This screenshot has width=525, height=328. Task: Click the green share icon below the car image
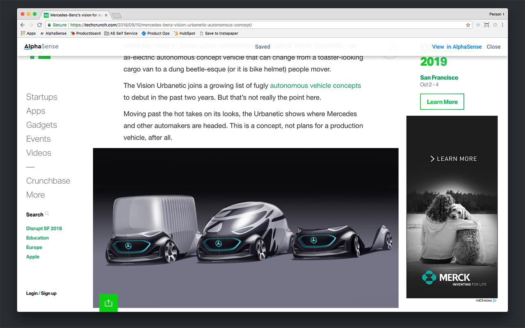[x=108, y=303]
